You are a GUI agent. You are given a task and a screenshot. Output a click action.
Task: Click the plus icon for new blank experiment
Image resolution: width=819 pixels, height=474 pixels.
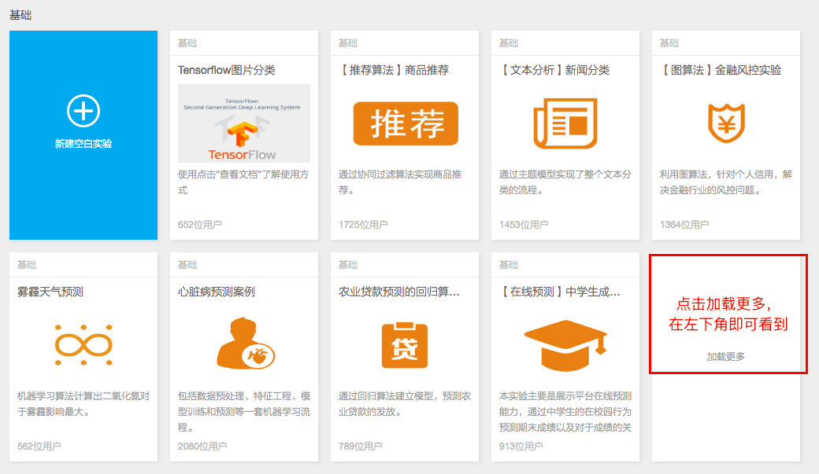click(83, 111)
